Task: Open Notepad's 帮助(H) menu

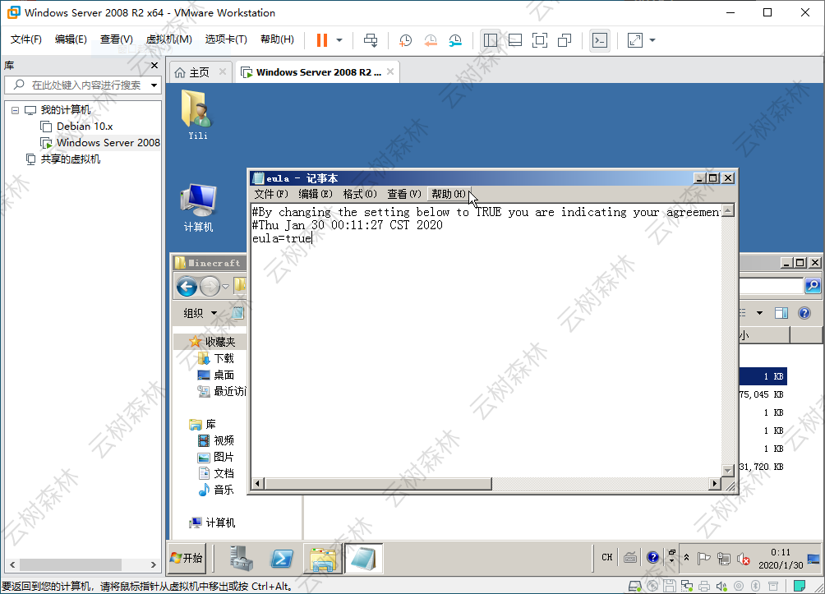Action: coord(449,194)
